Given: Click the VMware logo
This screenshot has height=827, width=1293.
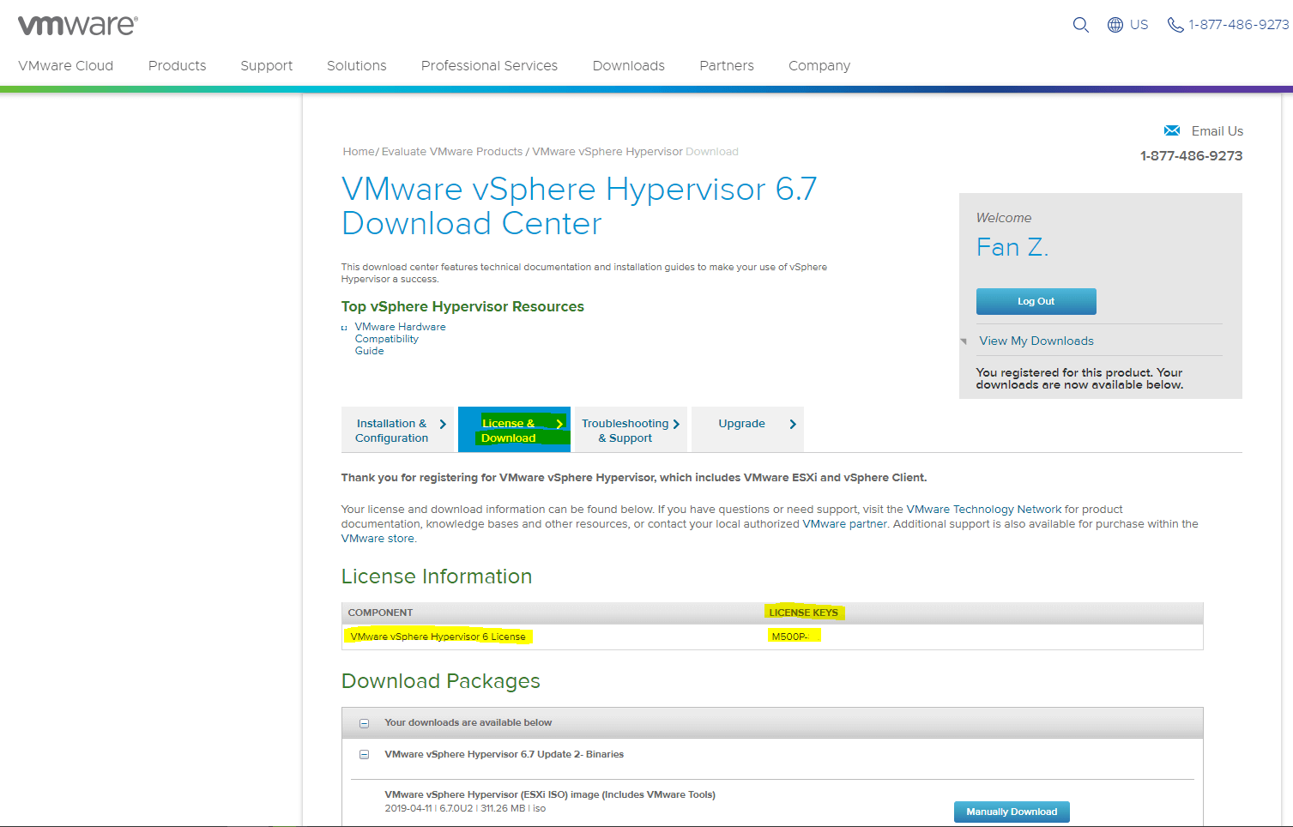Looking at the screenshot, I should click(77, 26).
